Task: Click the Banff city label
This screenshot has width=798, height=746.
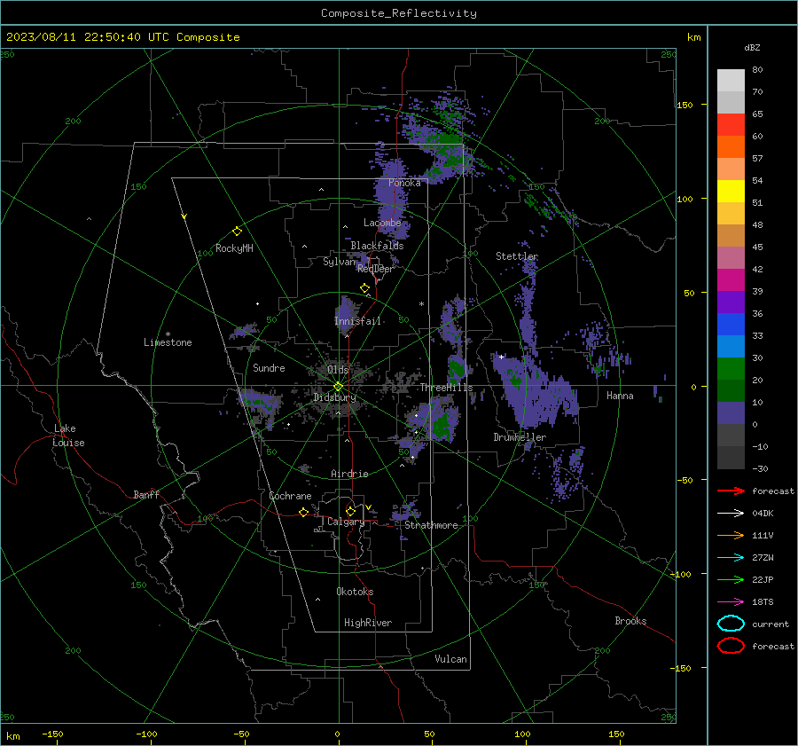Action: click(146, 494)
